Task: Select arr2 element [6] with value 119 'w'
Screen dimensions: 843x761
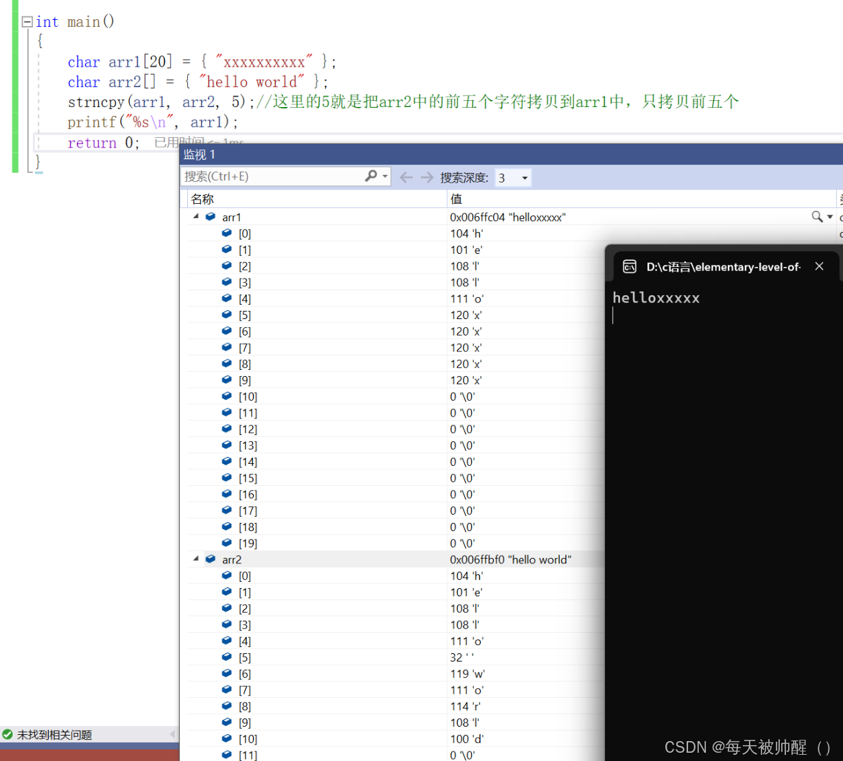Action: [x=395, y=674]
